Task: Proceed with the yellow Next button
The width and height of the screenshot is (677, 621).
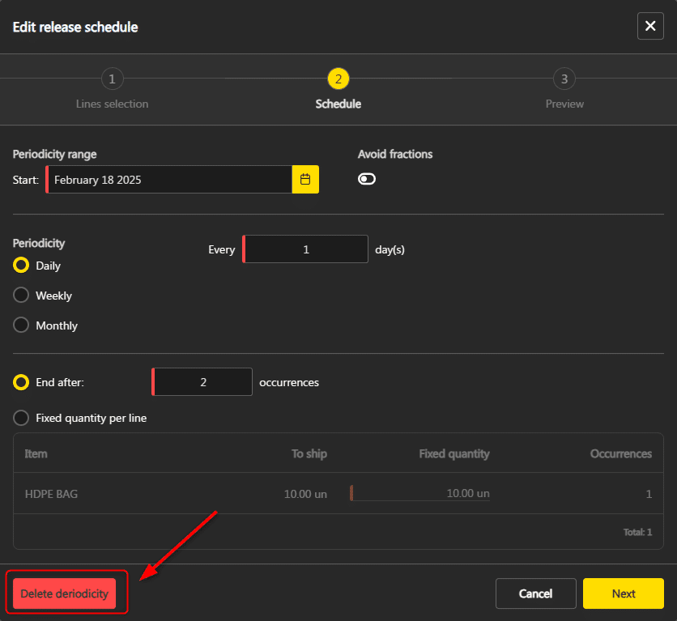Action: [x=623, y=593]
